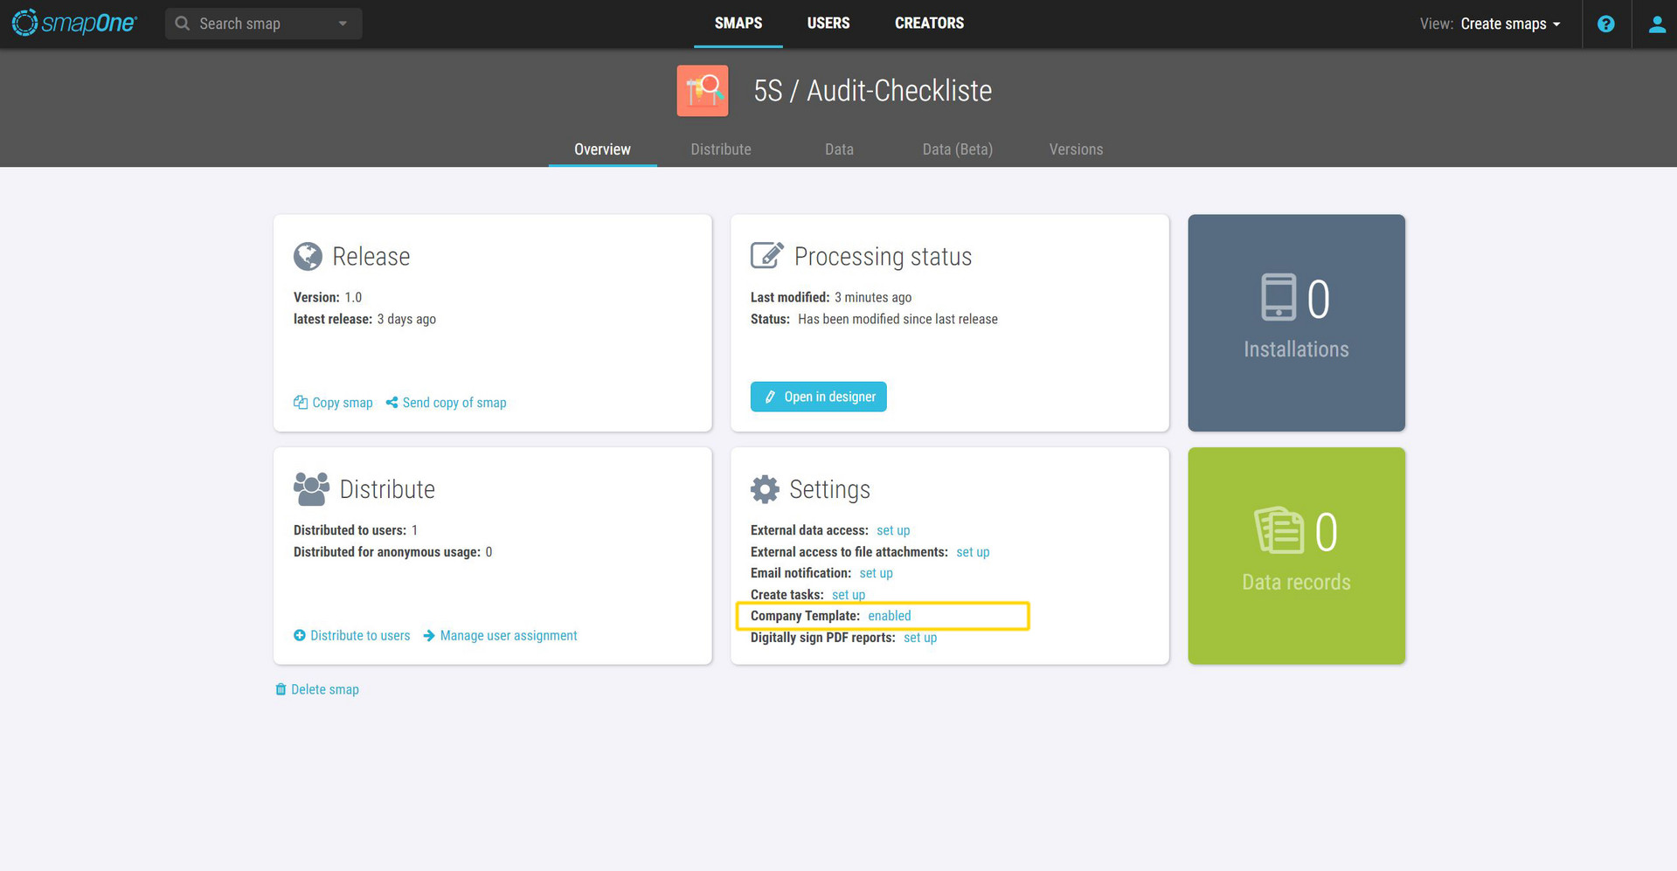Set up Digitally sign PDF reports
This screenshot has width=1677, height=871.
coord(920,638)
